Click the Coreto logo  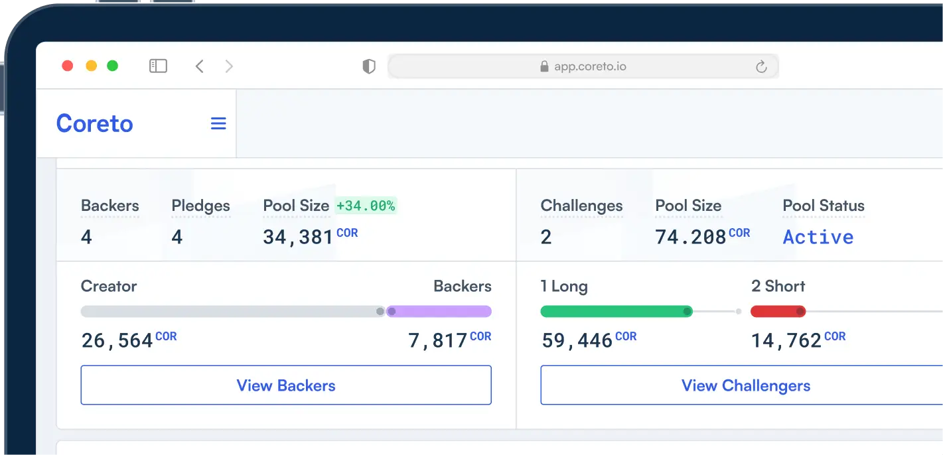tap(95, 123)
